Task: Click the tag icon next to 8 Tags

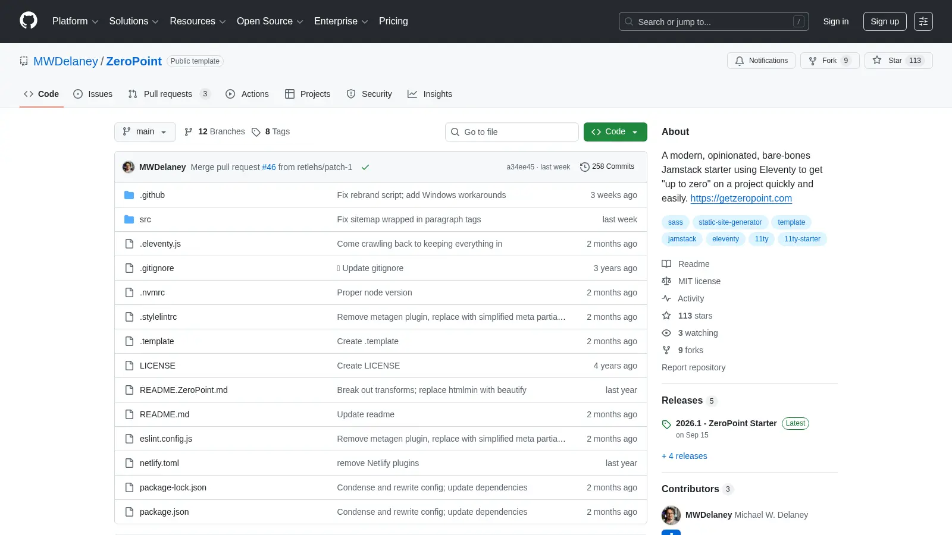Action: pos(256,132)
